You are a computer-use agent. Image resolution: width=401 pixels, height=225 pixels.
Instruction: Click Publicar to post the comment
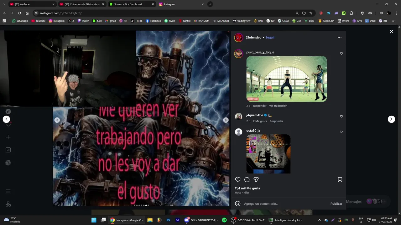pos(336,204)
